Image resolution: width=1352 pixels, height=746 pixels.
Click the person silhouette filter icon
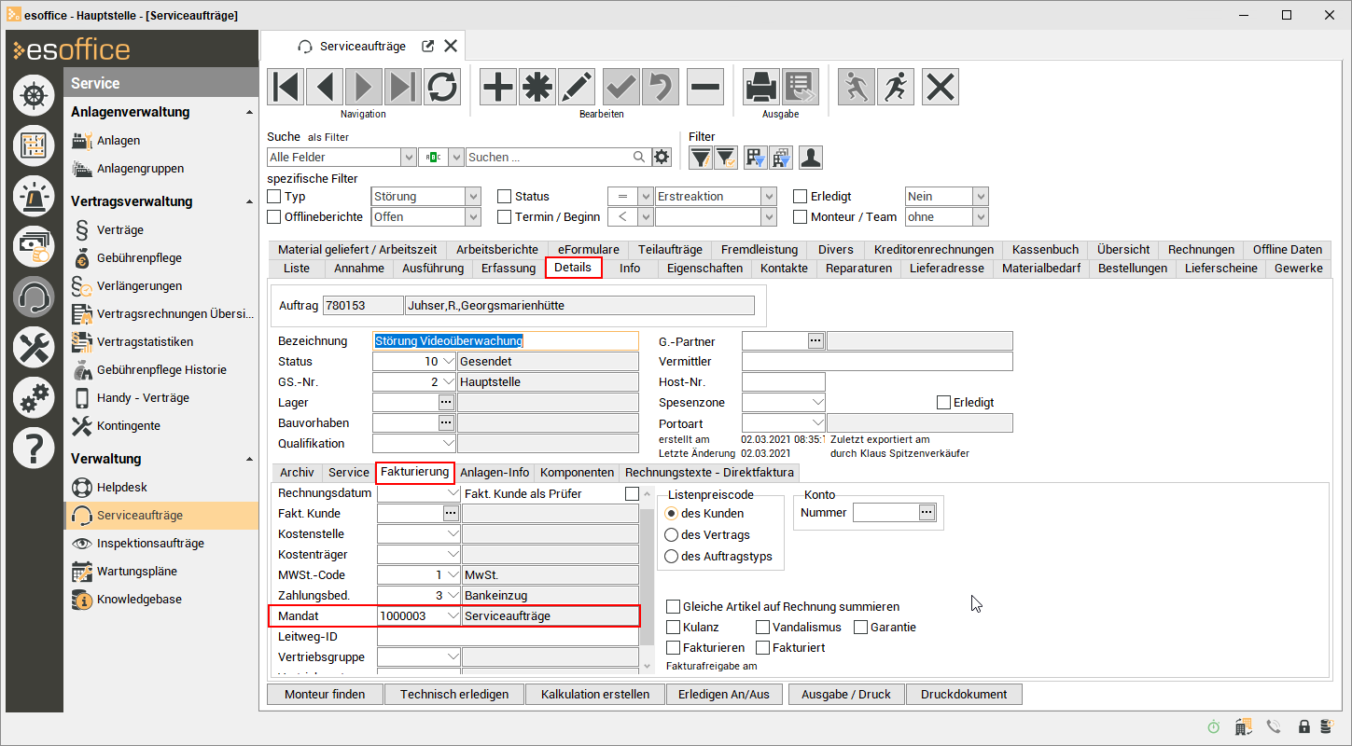[x=811, y=158]
